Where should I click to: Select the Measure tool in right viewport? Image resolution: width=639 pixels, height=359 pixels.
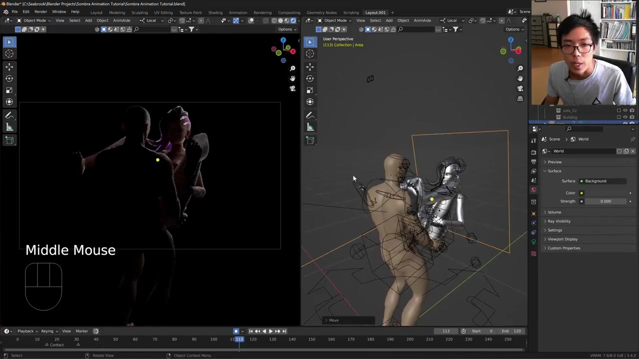pos(310,127)
